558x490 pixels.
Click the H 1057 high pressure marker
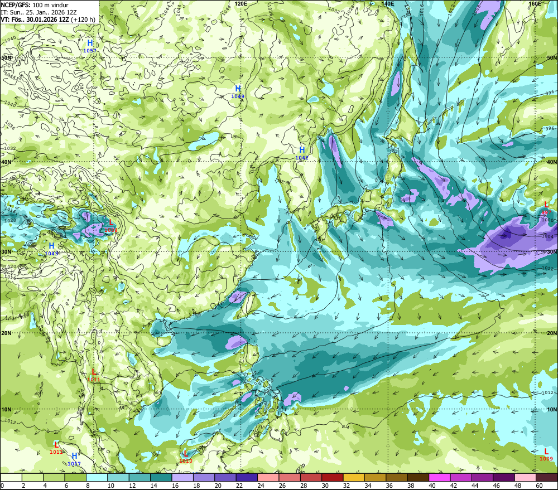(90, 46)
